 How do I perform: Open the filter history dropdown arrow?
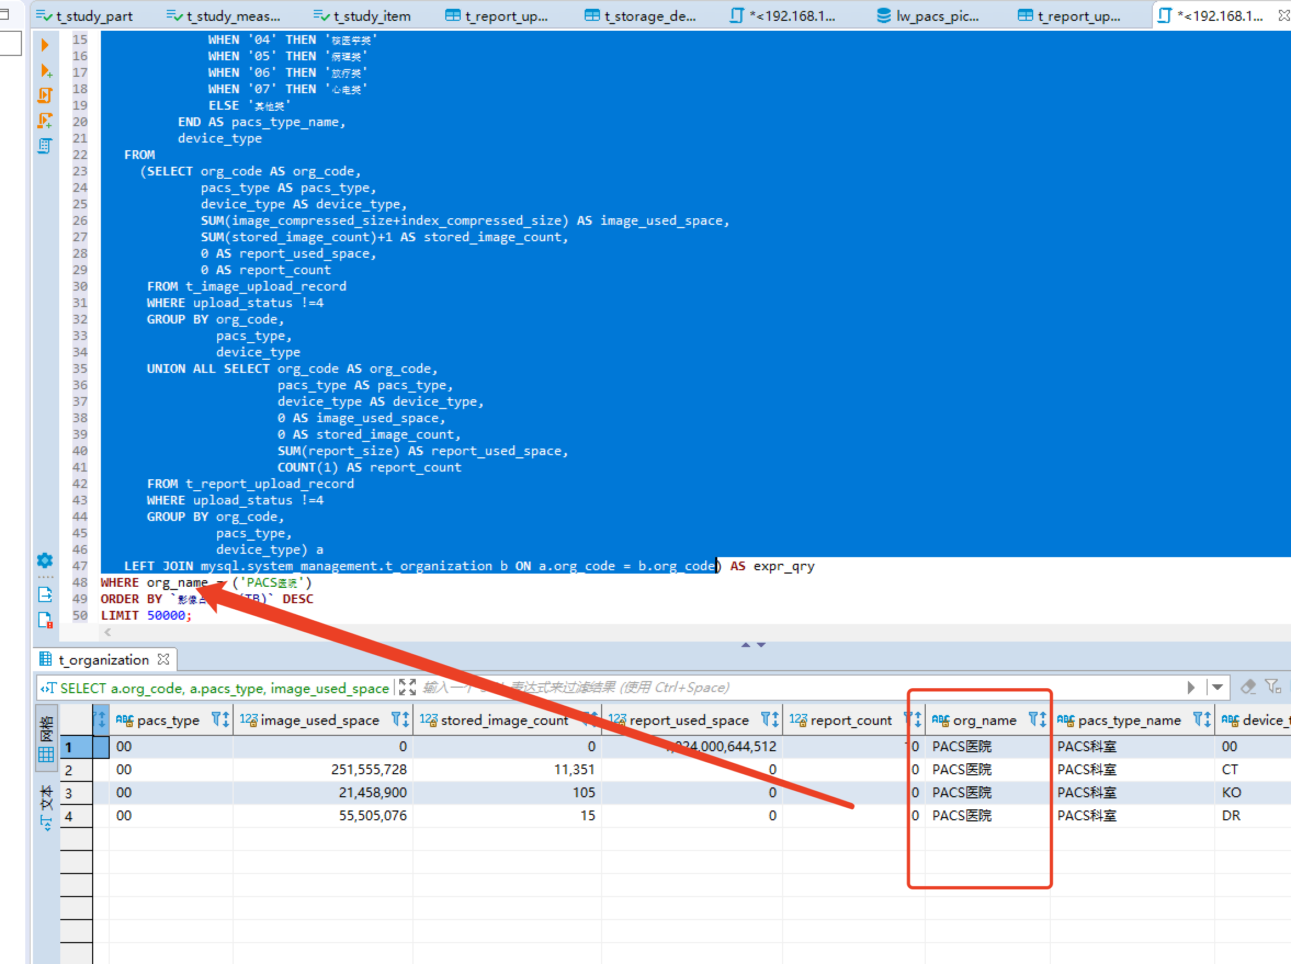(x=1218, y=688)
